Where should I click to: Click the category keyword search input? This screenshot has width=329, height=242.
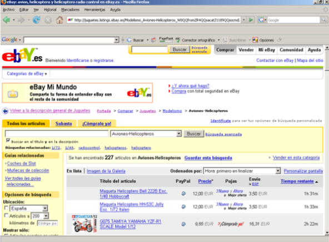click(x=57, y=134)
